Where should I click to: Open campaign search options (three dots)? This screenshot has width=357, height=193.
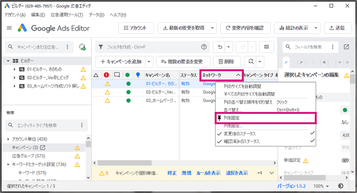[67, 47]
